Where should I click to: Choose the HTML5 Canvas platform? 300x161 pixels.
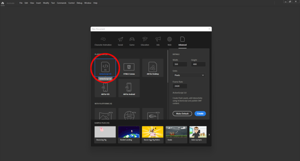click(129, 68)
